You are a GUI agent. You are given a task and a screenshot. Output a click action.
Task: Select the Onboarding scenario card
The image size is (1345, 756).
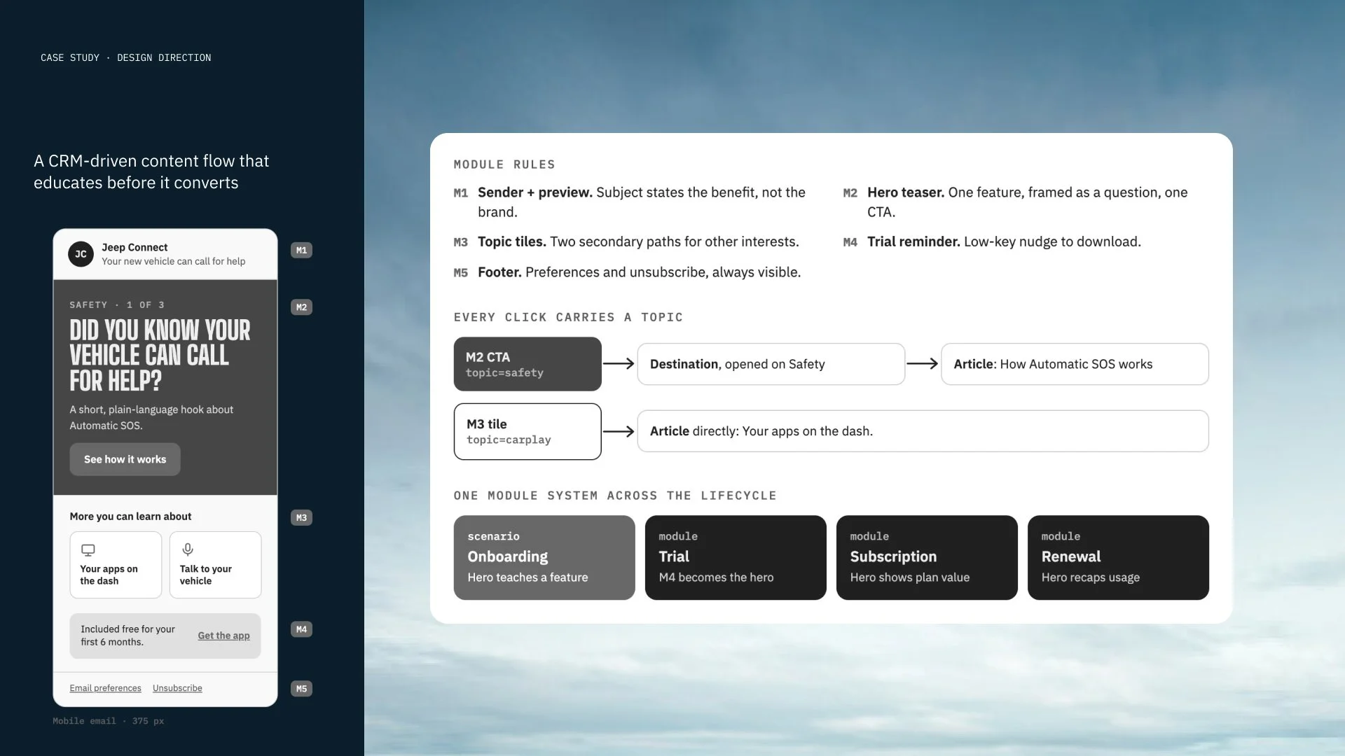[x=544, y=558]
